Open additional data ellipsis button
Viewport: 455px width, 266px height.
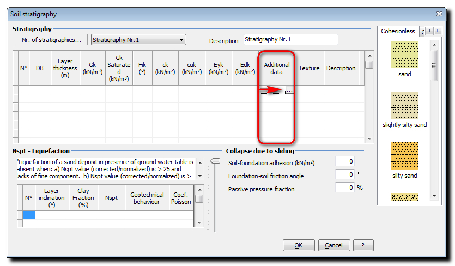point(289,90)
